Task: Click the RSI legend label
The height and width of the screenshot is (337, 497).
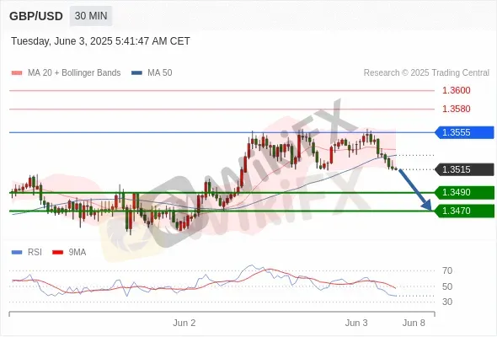Action: [35, 253]
